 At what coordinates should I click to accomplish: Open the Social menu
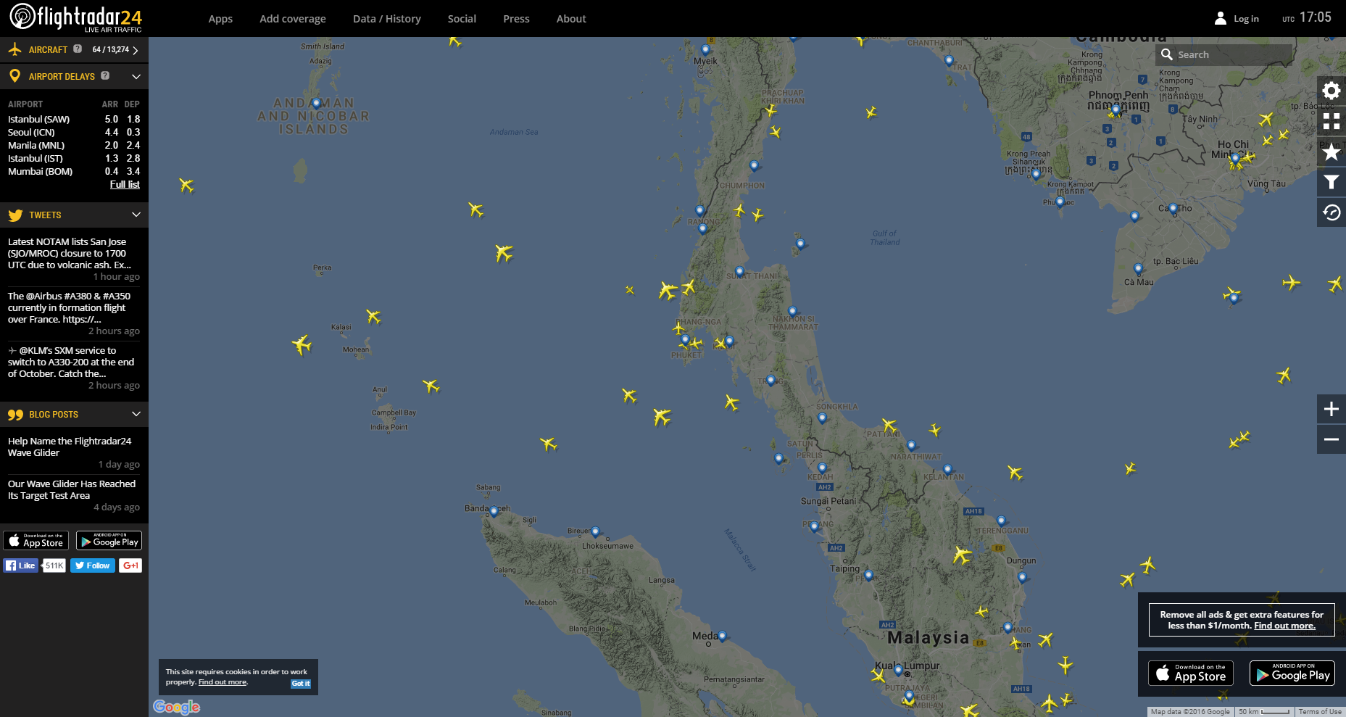[x=462, y=19]
